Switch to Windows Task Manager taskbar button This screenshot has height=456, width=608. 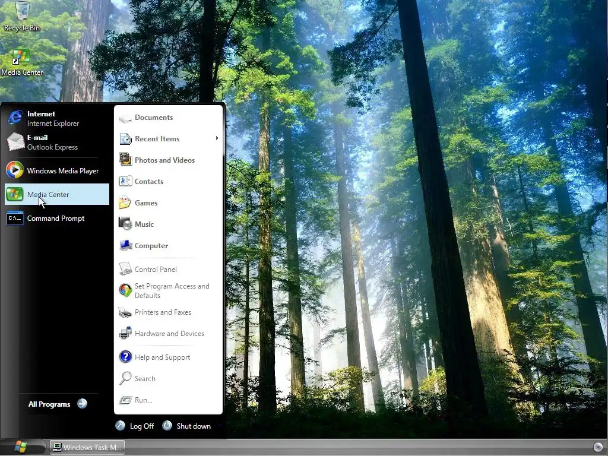[88, 447]
